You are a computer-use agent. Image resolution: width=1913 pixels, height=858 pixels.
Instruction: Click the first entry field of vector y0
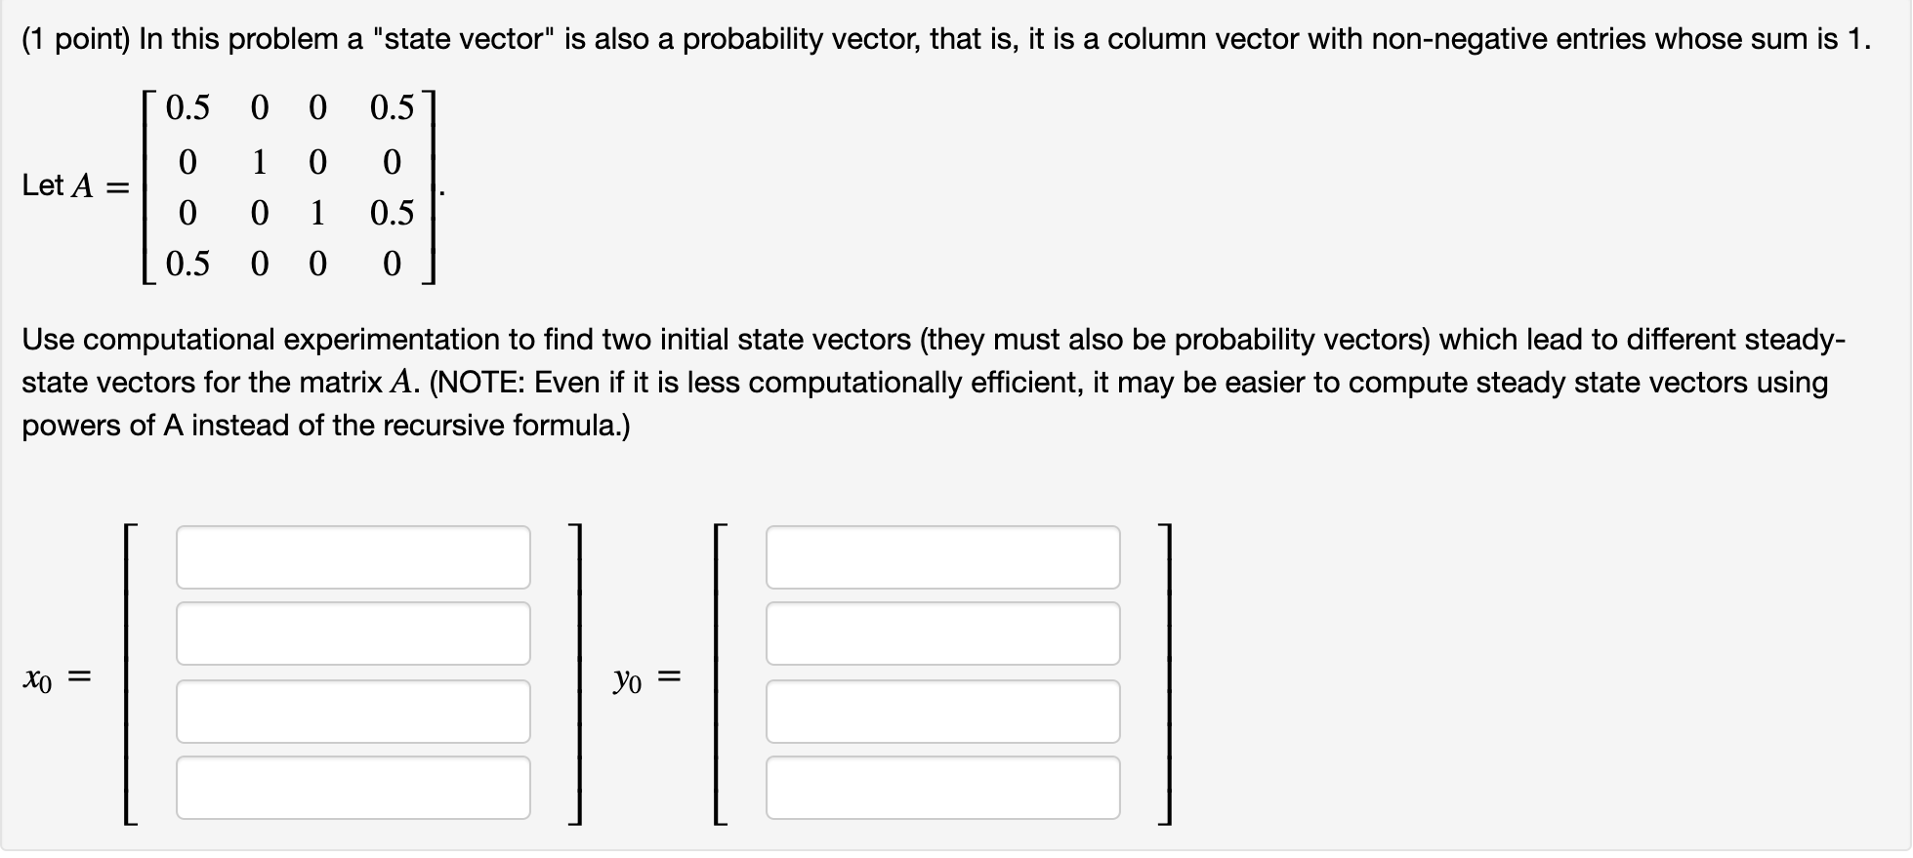[942, 556]
